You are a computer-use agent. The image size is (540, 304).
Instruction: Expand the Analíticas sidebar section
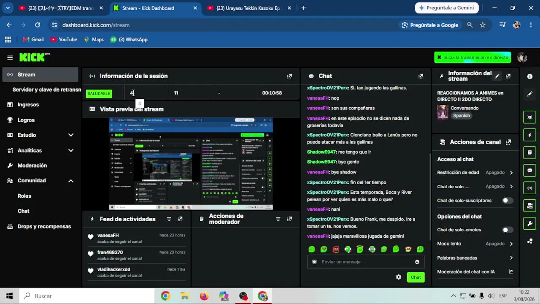[x=71, y=150]
